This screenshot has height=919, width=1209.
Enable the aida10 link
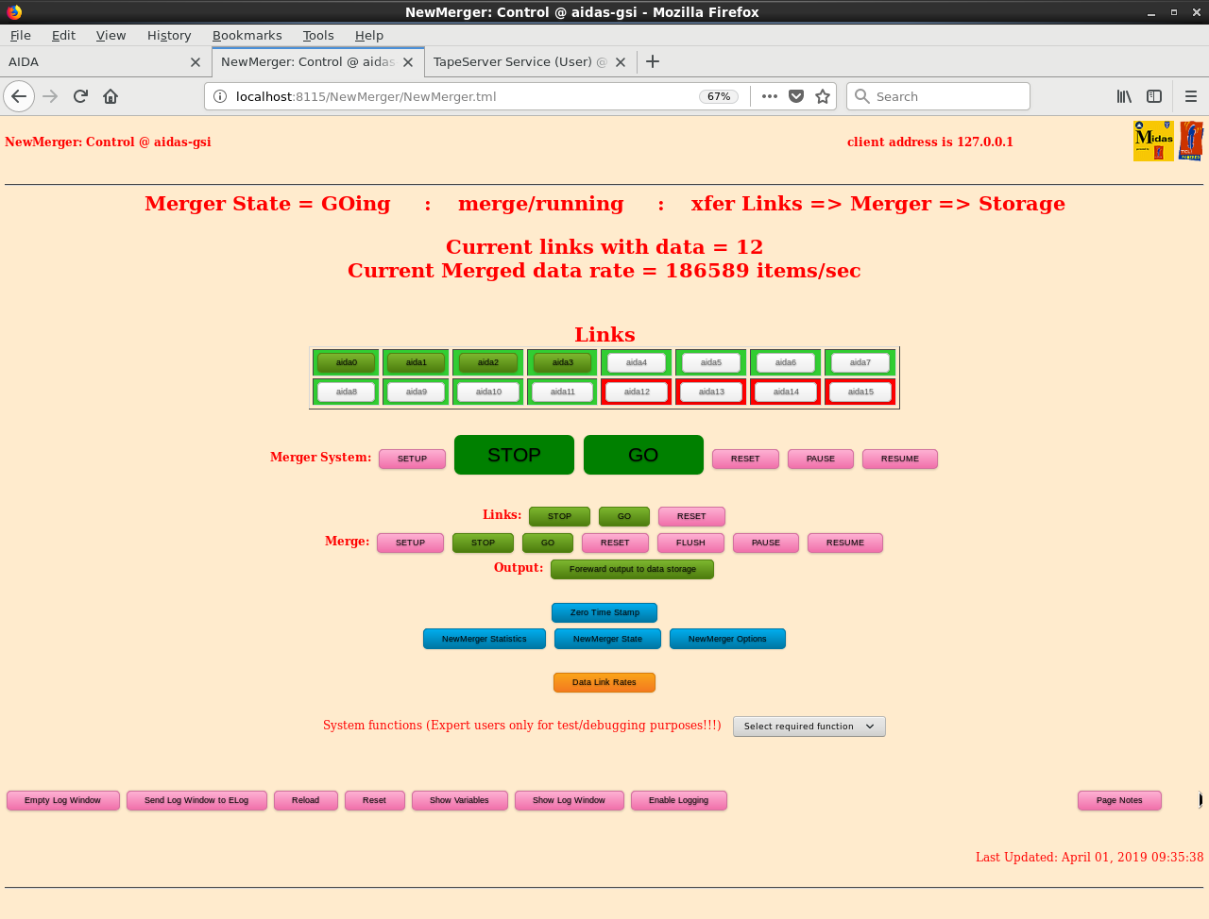pos(488,392)
